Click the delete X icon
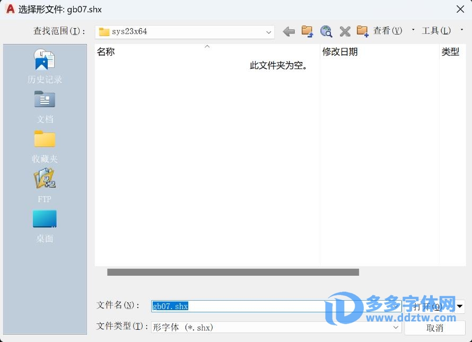This screenshot has height=342, width=472. click(x=345, y=32)
